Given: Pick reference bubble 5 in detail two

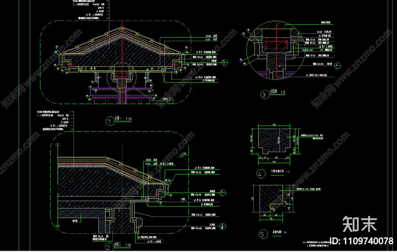Looking at the screenshot, I should click(x=222, y=193).
